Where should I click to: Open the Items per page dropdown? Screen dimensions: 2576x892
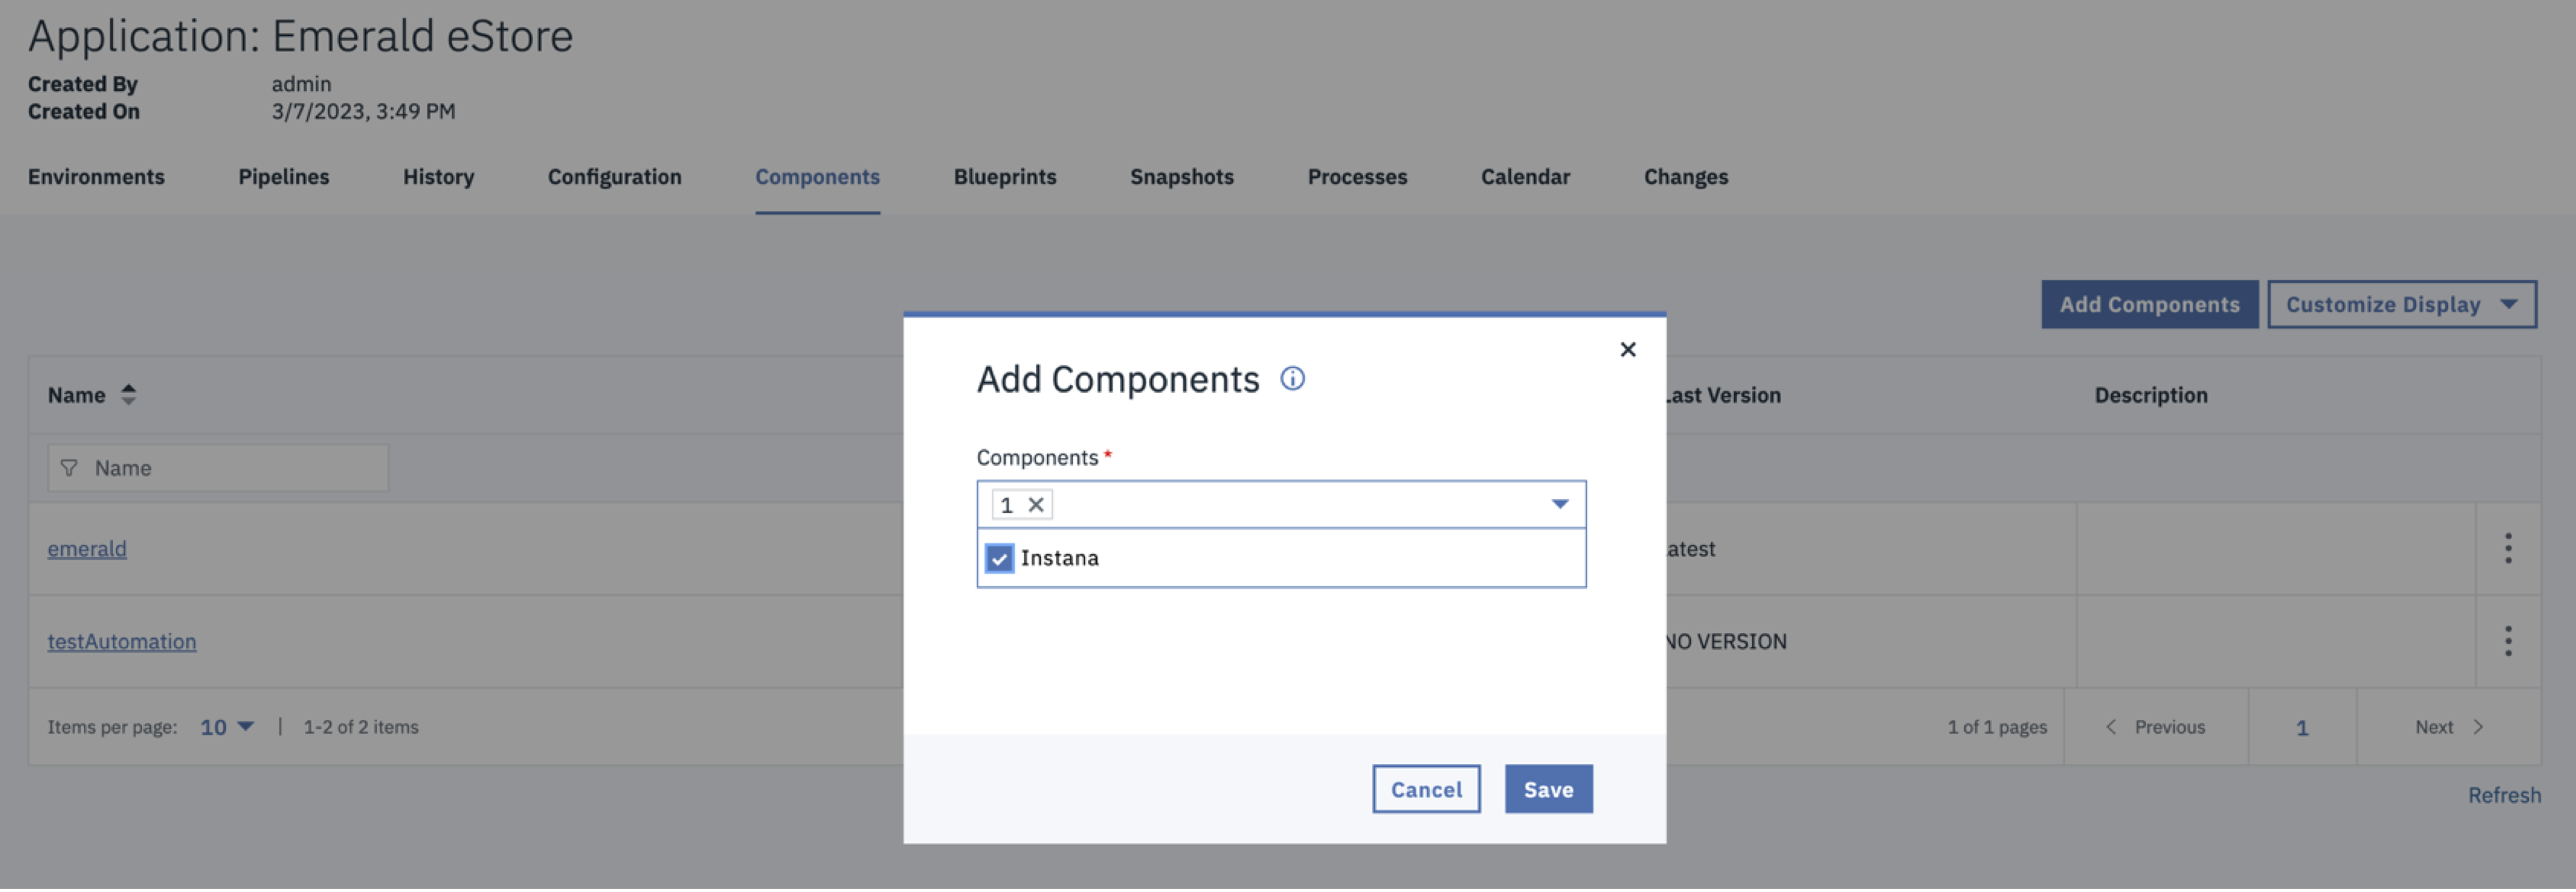[x=226, y=726]
